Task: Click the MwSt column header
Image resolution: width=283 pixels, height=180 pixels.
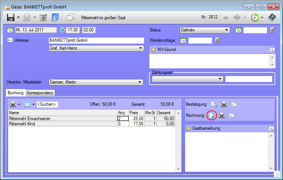Action: click(150, 113)
